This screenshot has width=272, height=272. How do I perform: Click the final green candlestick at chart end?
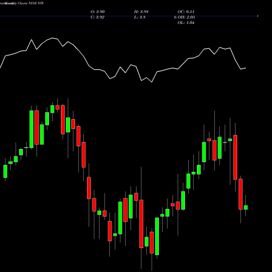click(246, 207)
